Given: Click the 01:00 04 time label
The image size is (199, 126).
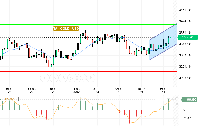Looking at the screenshot, I should click(97, 91).
